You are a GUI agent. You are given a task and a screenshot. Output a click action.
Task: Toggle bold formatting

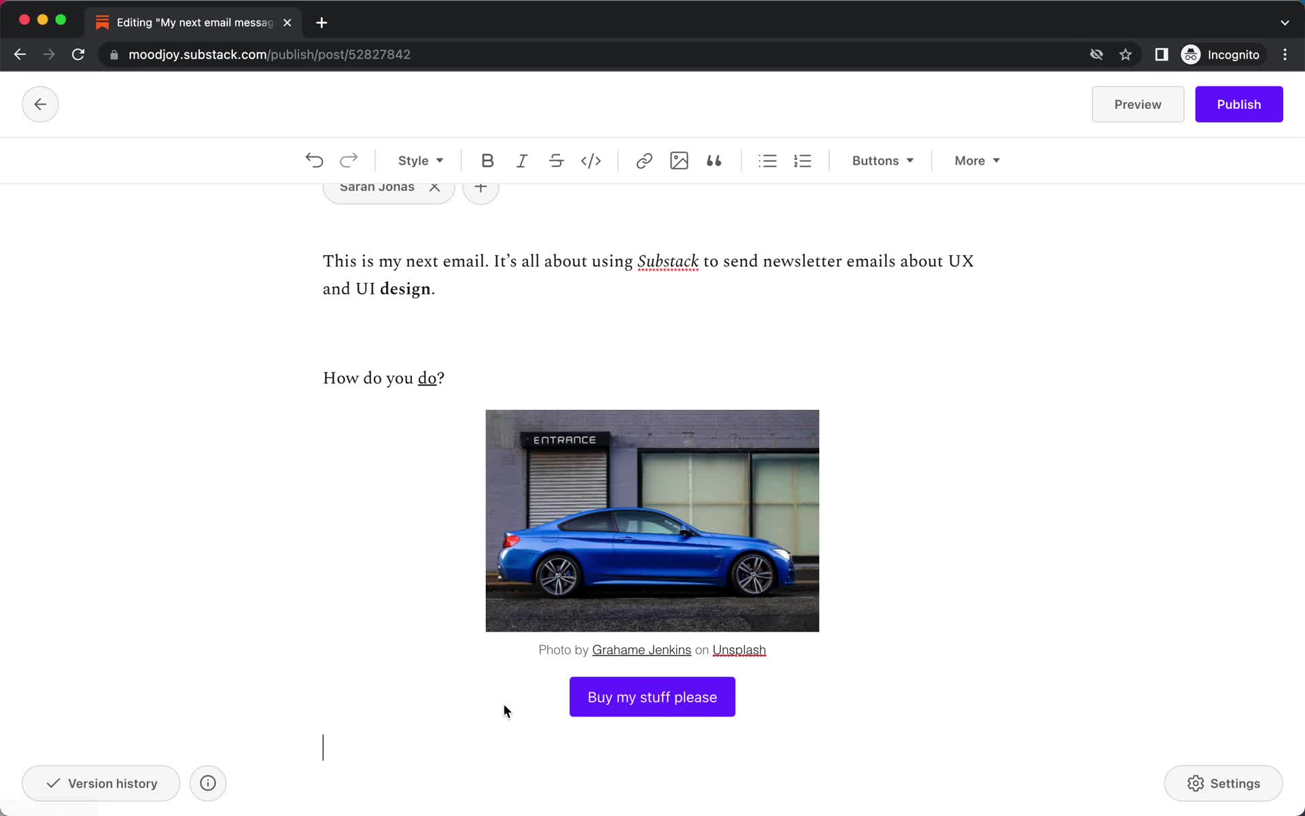[x=487, y=160]
